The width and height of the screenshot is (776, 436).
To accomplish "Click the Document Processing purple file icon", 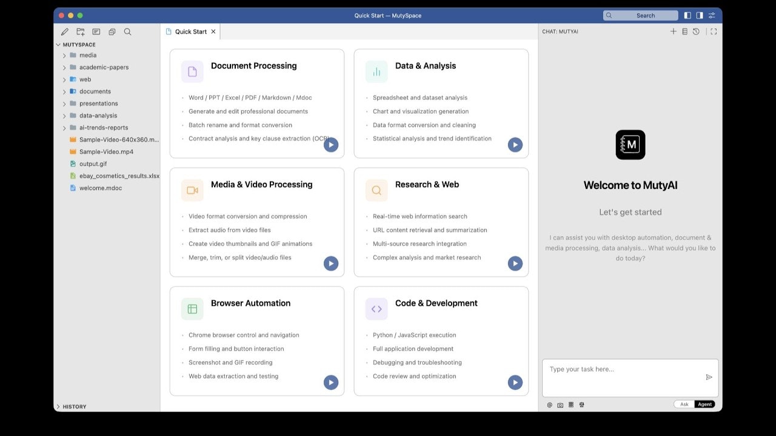I will coord(192,71).
